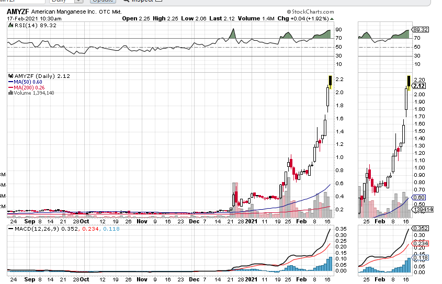Click the 89.32 RSI tag on zoom panel

point(421,30)
